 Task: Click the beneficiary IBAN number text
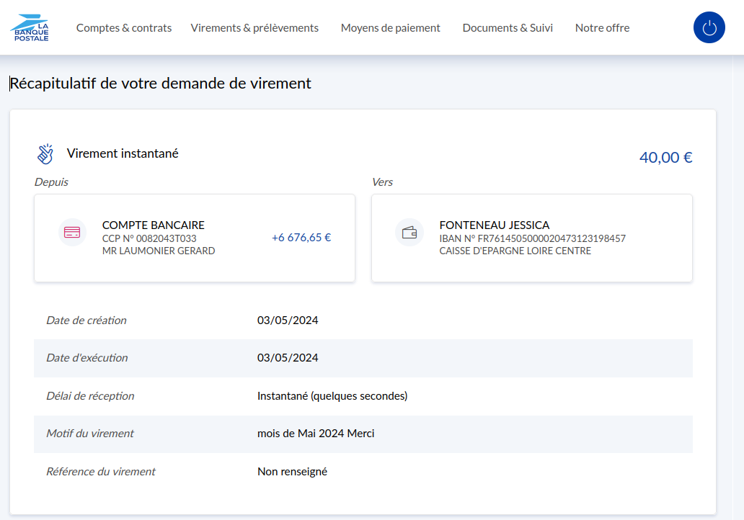tap(532, 238)
